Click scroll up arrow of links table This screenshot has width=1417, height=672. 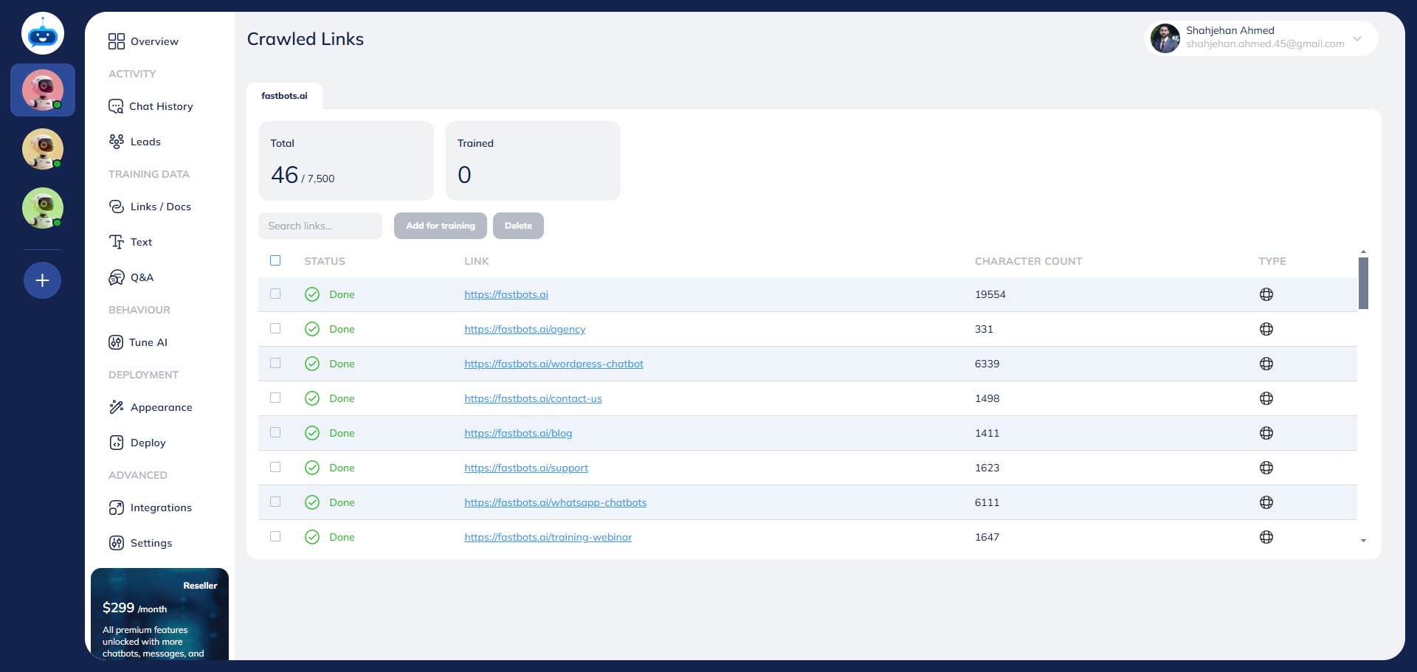coord(1363,252)
